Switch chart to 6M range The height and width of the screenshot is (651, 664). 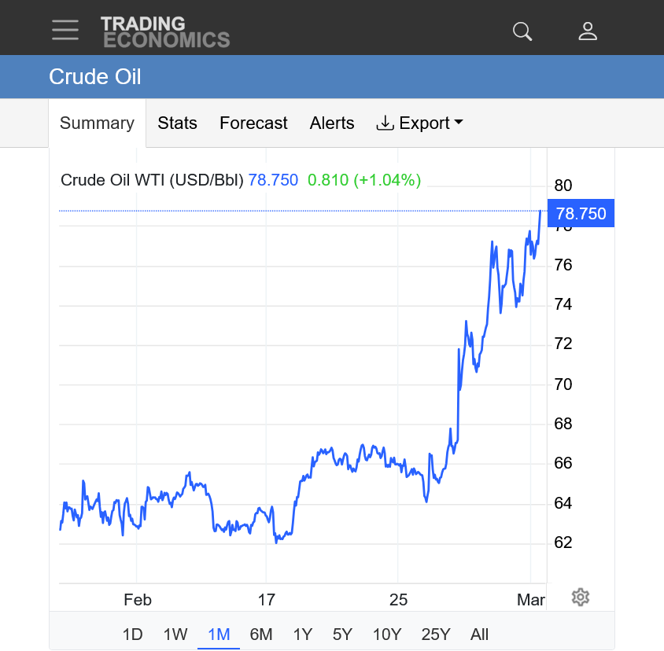coord(261,634)
